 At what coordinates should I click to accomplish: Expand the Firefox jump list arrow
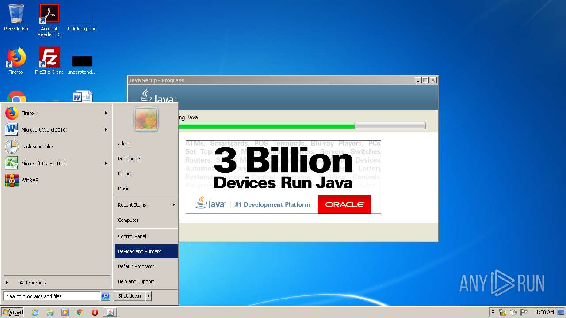[x=106, y=113]
